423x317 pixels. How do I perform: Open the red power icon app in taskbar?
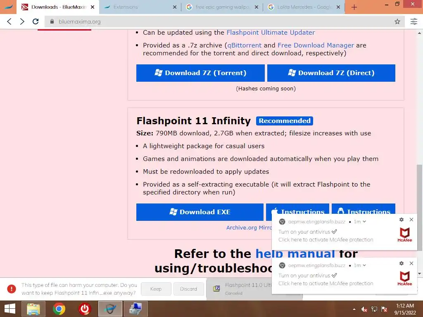click(85, 309)
